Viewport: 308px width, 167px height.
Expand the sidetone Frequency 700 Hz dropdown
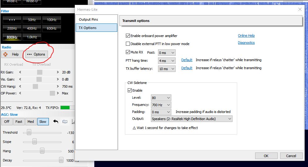[x=161, y=105]
